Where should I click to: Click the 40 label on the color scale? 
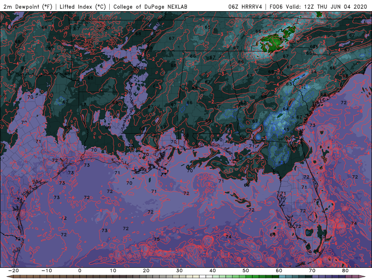coord(213,271)
